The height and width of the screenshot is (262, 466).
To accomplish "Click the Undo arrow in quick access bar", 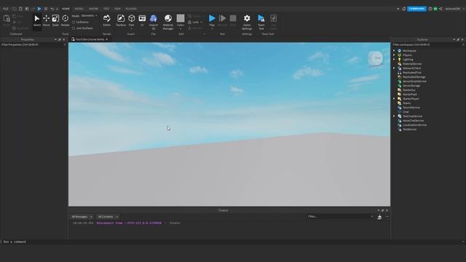I will point(52,9).
